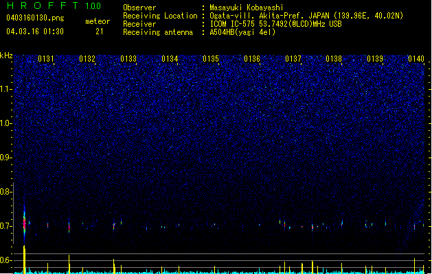The width and height of the screenshot is (432, 274).
Task: Click time marker 0139
Action: click(x=375, y=59)
